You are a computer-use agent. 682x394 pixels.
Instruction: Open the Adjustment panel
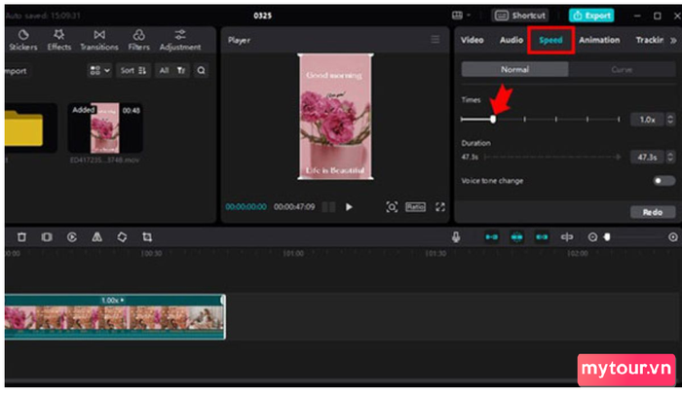[179, 40]
